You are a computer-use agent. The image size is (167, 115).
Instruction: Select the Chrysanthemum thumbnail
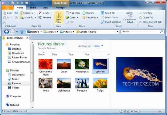click(46, 67)
